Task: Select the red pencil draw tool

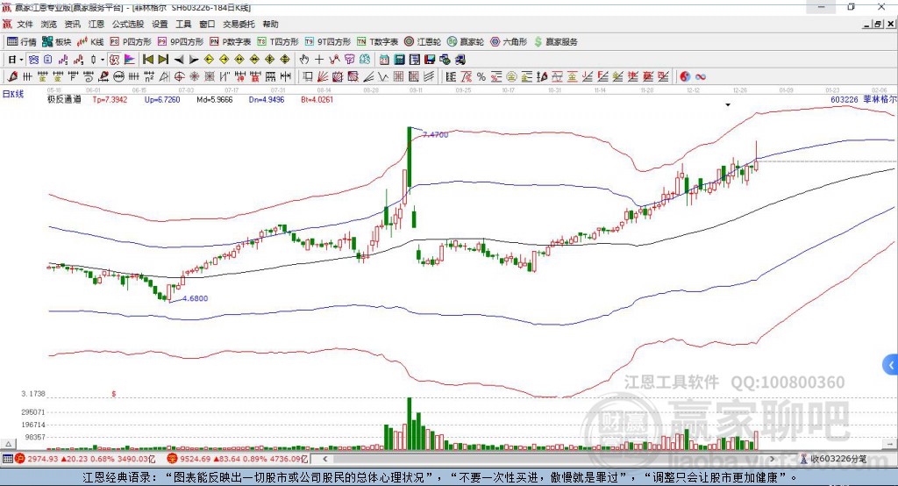Action: pos(12,76)
